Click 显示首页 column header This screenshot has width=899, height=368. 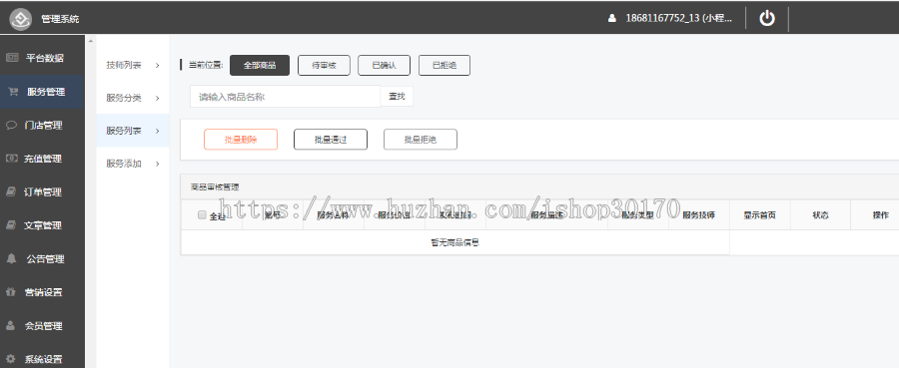[x=760, y=215]
